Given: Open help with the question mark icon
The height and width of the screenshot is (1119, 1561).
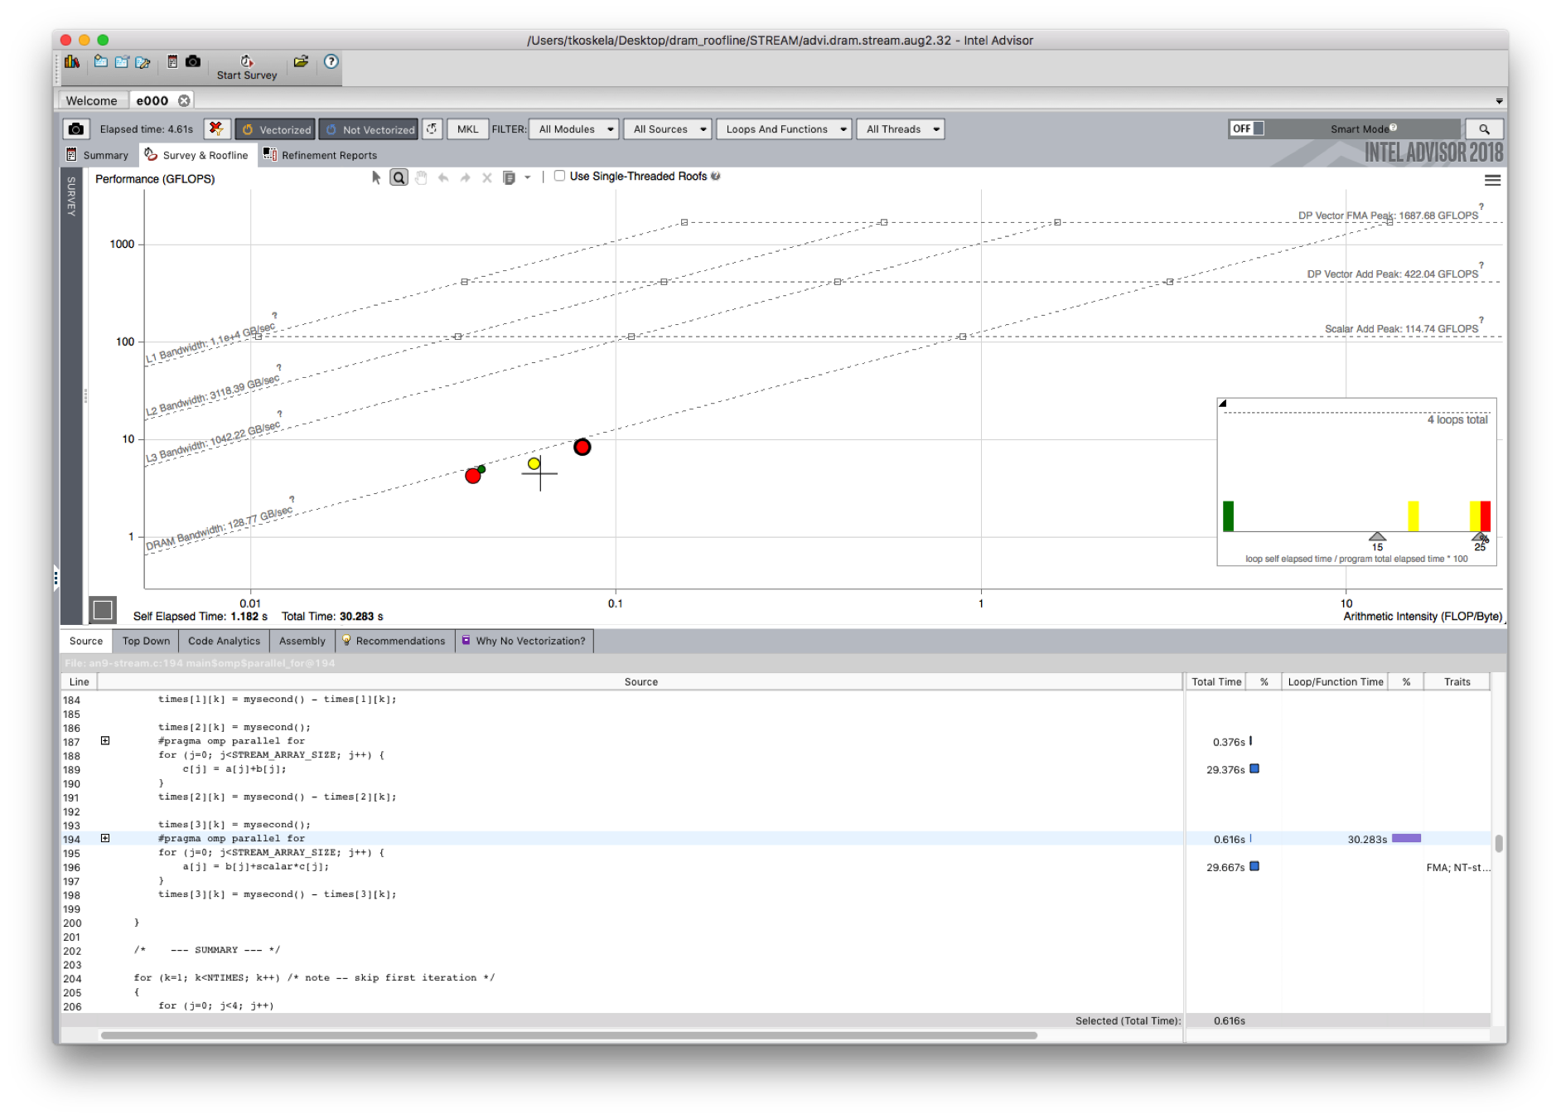Looking at the screenshot, I should click(331, 61).
